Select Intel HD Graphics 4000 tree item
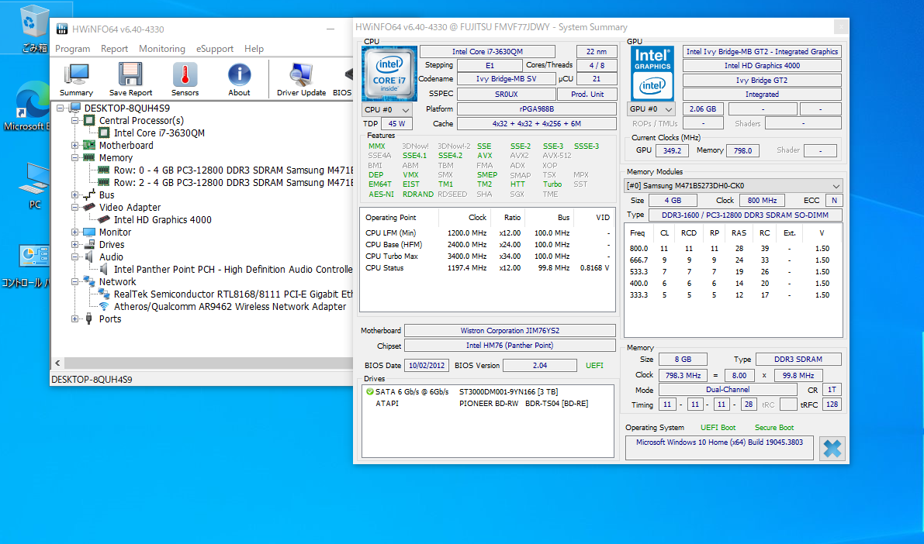Screen dimensions: 924x544 (x=162, y=220)
